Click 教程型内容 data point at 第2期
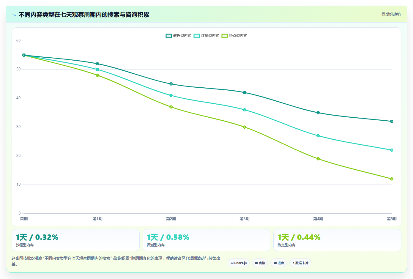 (x=171, y=84)
